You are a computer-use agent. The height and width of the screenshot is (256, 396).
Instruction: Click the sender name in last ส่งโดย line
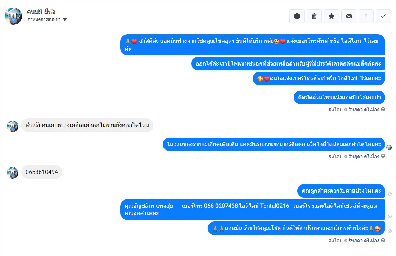pos(364,240)
